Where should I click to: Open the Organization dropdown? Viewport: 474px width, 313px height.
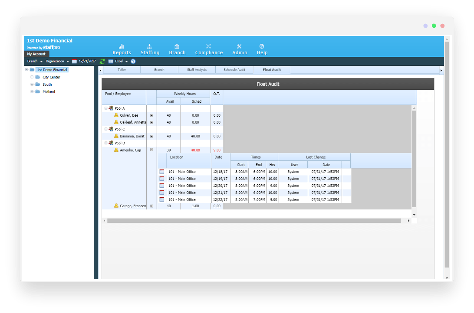[57, 61]
